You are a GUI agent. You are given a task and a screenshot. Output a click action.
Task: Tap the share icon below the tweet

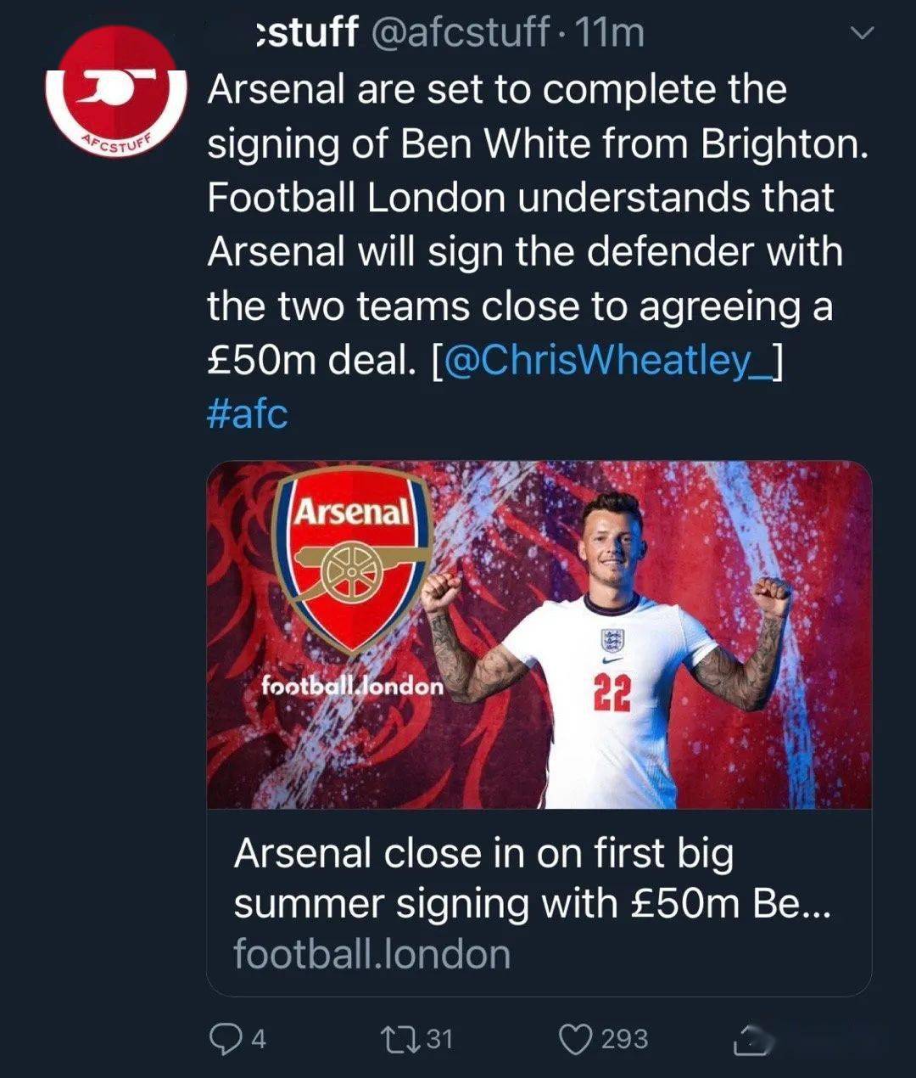pyautogui.click(x=750, y=1040)
